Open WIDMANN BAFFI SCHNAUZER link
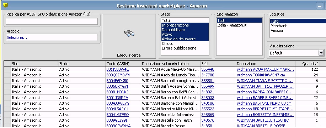Image resolution: width=326 pixels, height=128 pixels. pyautogui.click(x=265, y=86)
